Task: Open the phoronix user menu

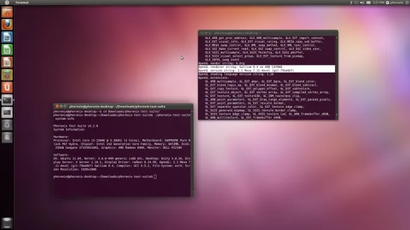Action: 395,3
